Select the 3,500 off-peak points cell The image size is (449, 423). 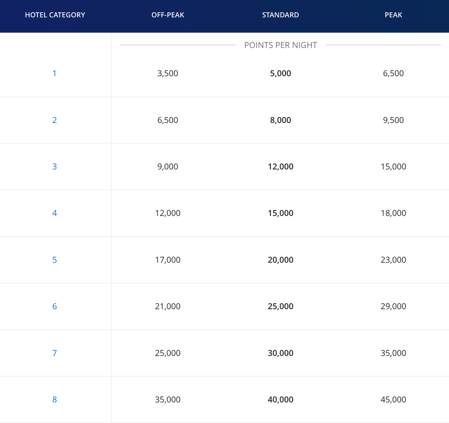point(168,73)
